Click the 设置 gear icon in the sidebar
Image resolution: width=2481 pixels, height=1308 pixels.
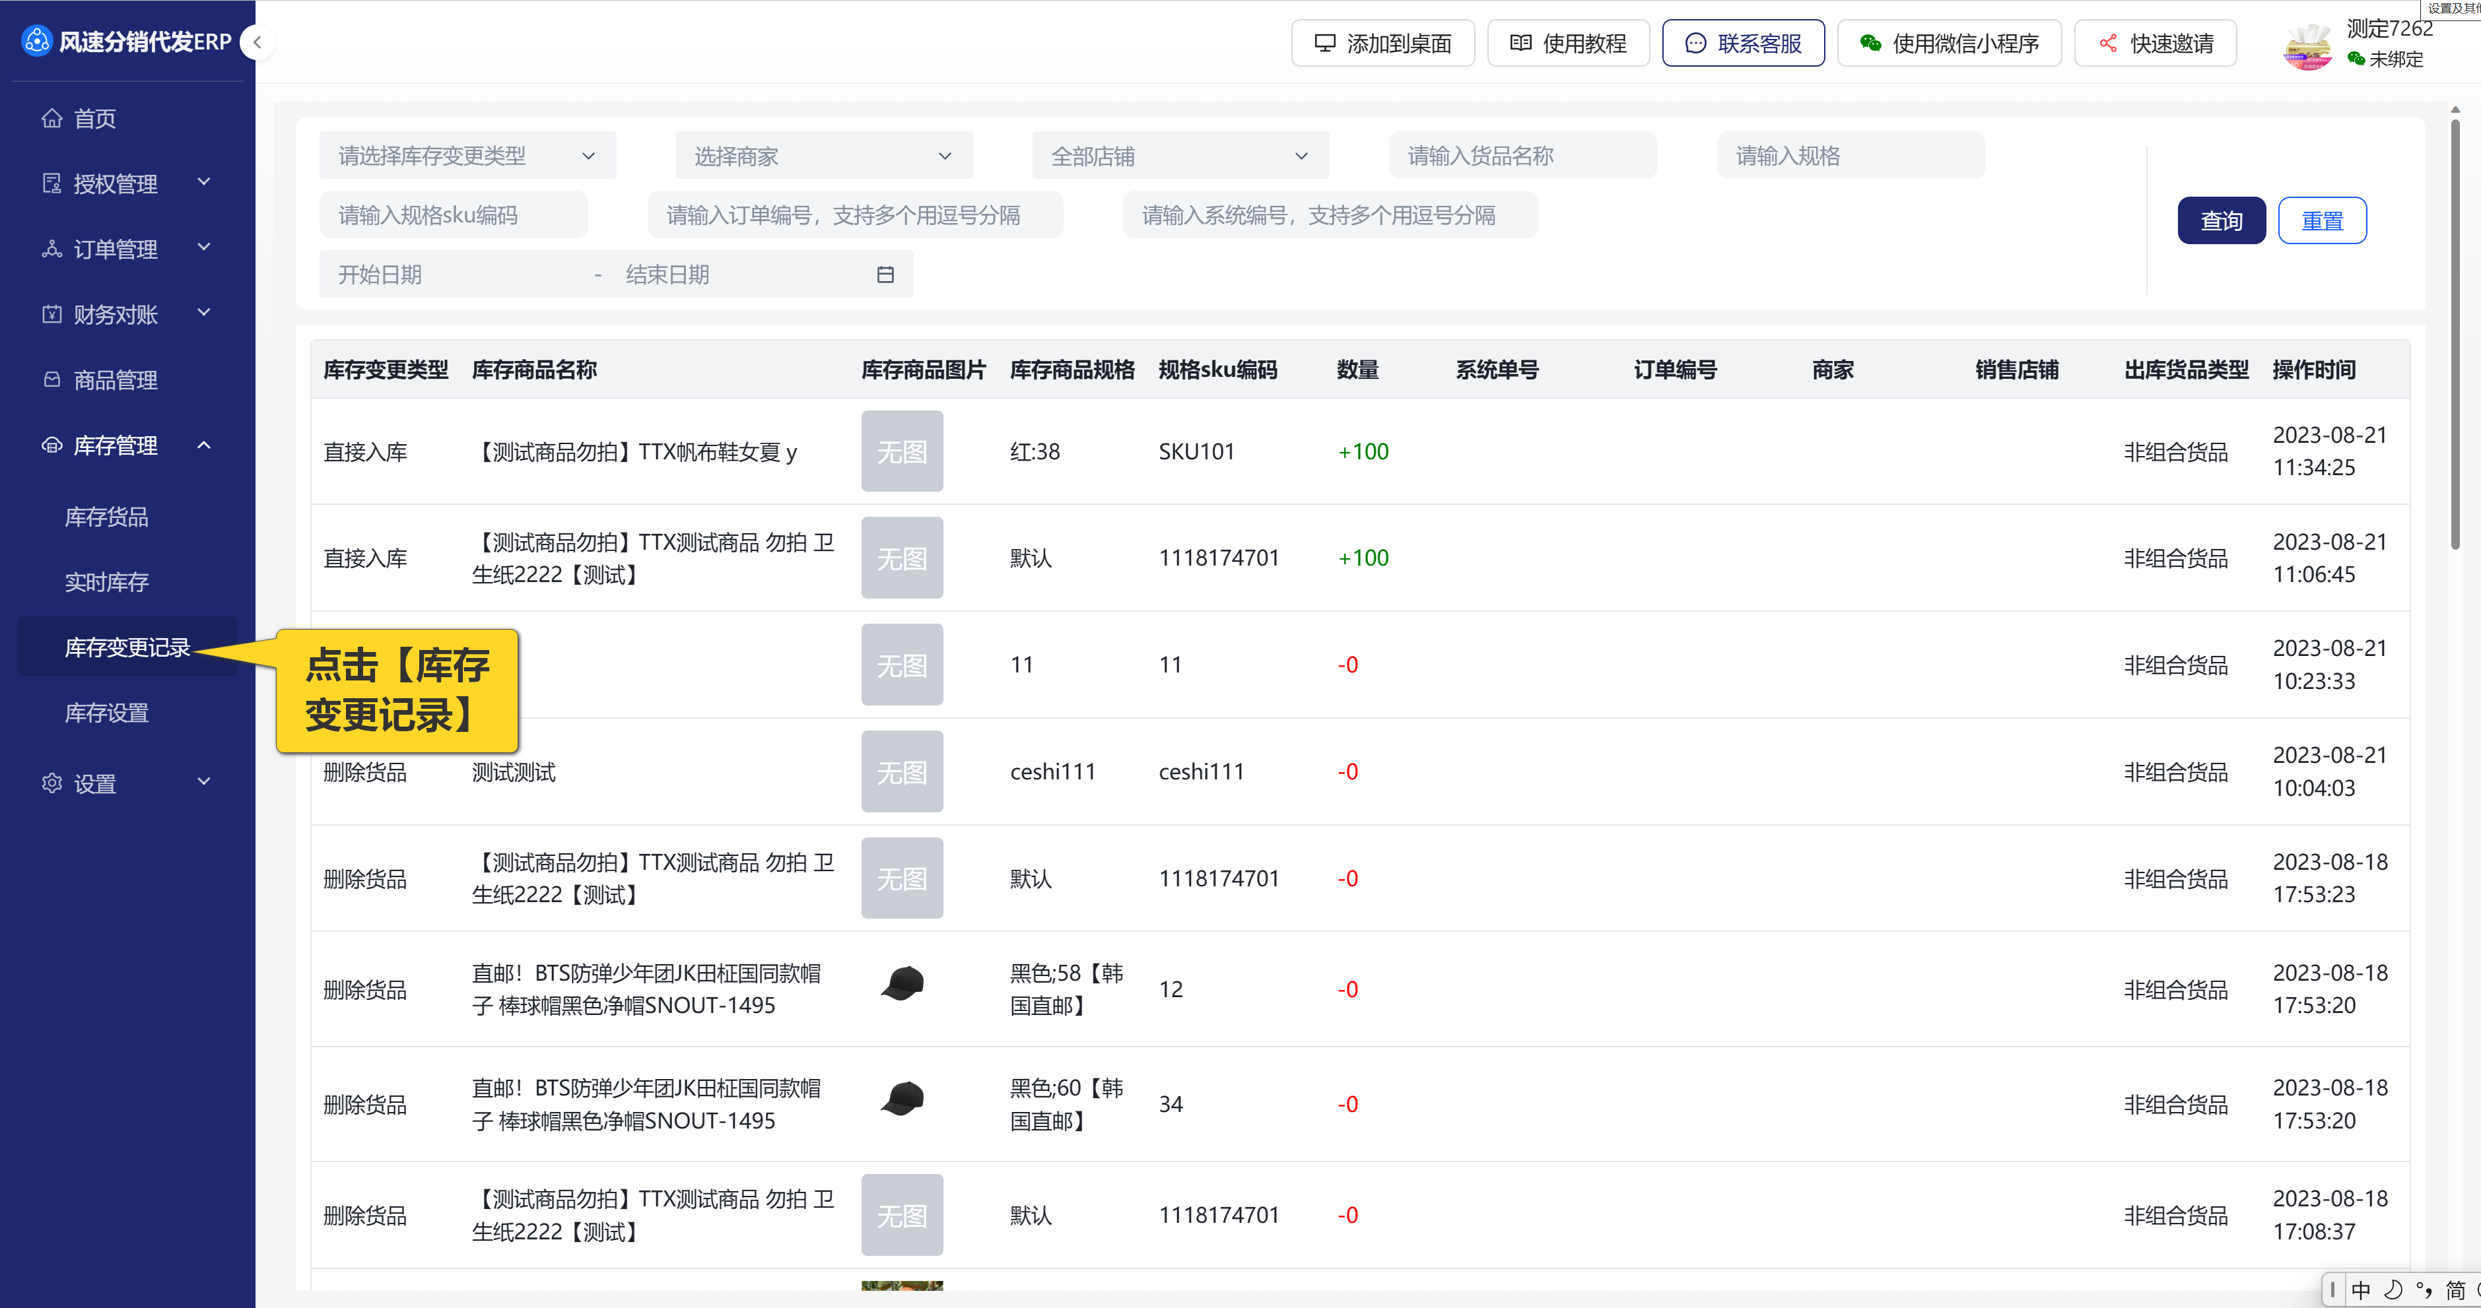click(x=52, y=783)
